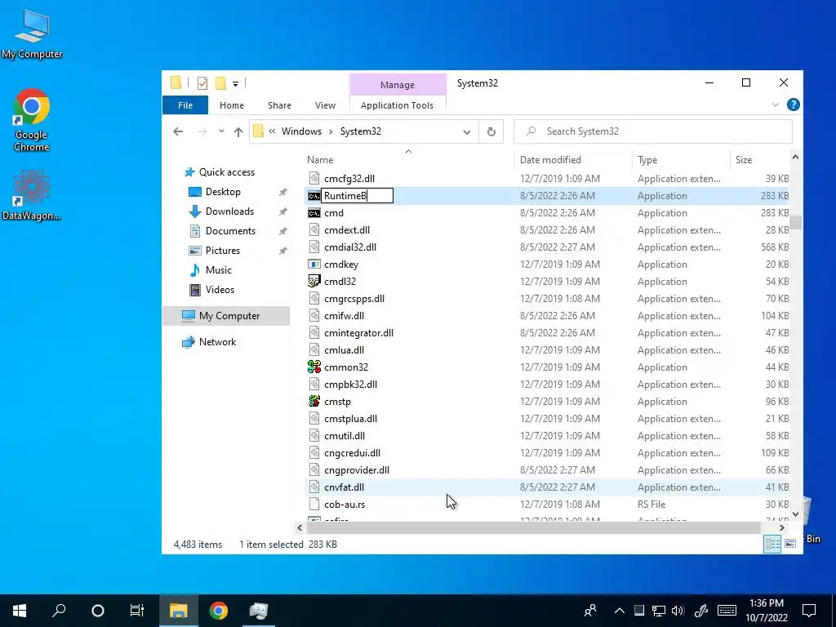Select Network in the navigation pane
The image size is (836, 627).
[217, 342]
